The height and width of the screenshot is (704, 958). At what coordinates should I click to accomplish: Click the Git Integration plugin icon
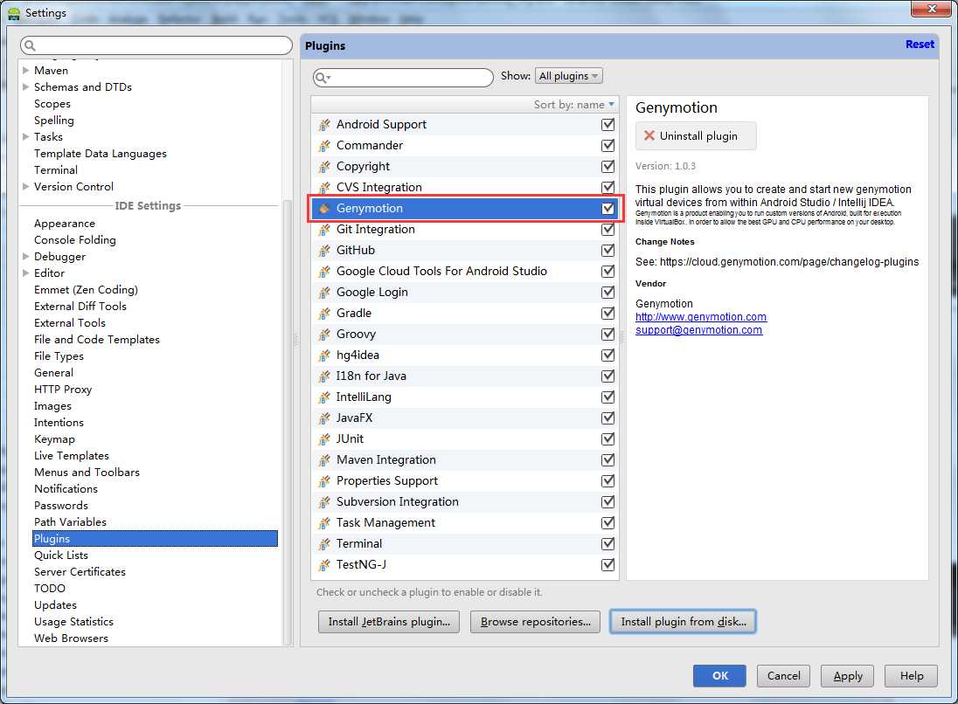coord(324,230)
